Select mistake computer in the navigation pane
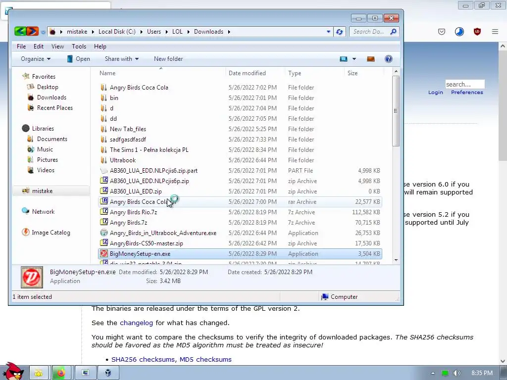The image size is (507, 380). point(42,190)
